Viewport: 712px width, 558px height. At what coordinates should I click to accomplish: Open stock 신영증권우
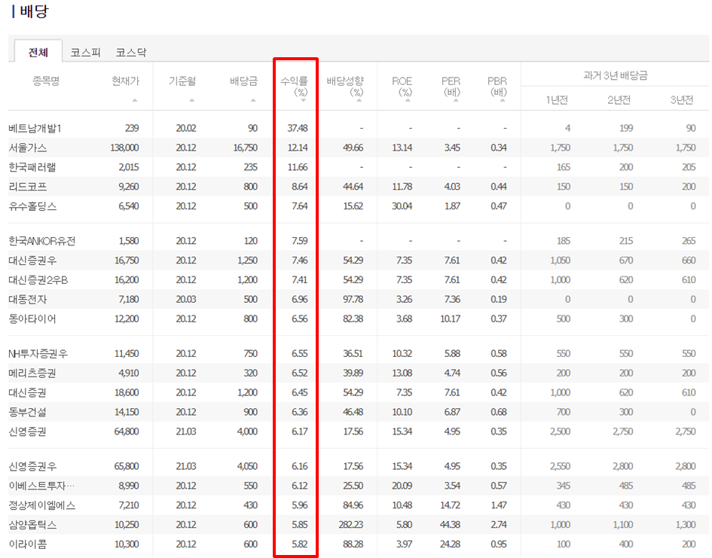click(32, 466)
